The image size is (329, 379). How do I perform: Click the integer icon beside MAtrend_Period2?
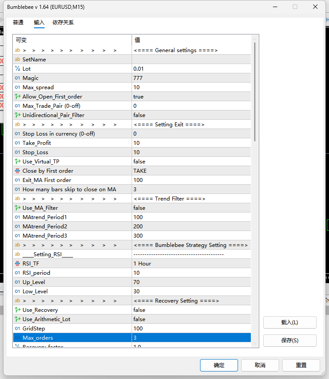17,227
